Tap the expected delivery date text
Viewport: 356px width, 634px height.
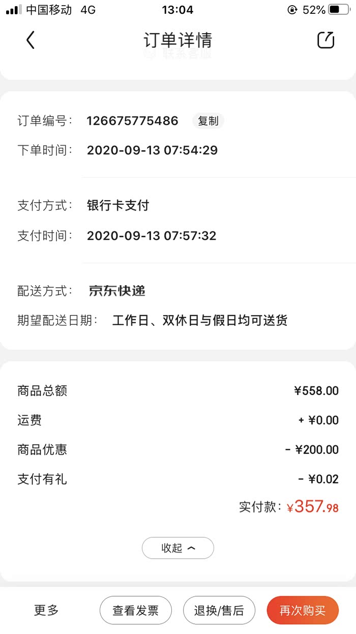[x=199, y=320]
